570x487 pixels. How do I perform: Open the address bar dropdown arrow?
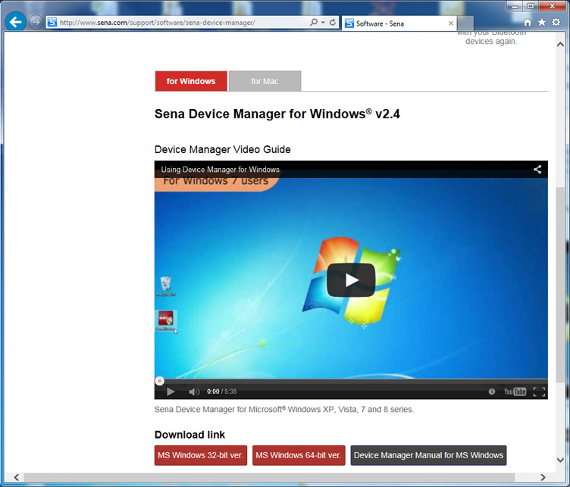point(323,23)
